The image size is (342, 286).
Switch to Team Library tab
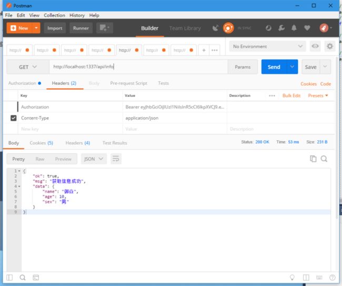(x=185, y=28)
